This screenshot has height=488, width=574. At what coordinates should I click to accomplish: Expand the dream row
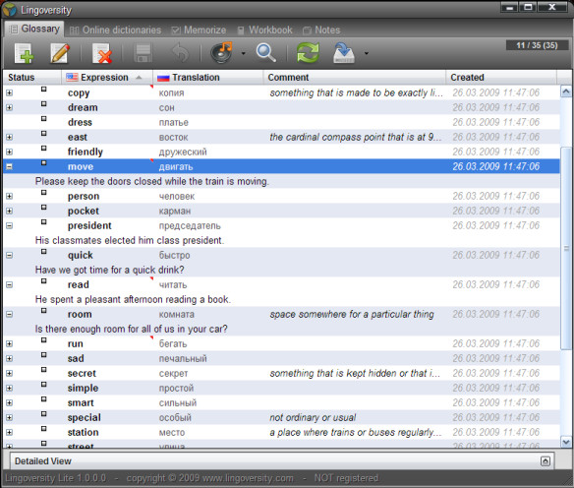point(9,107)
